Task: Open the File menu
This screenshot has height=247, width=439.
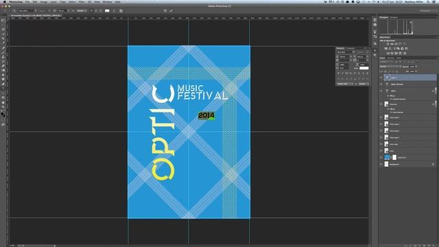Action: click(27, 1)
